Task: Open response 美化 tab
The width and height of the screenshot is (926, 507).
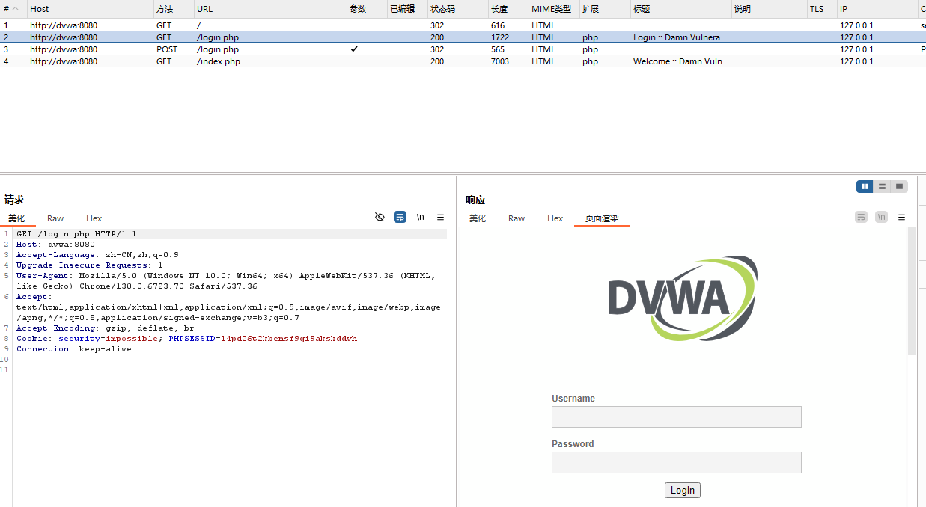Action: 478,218
